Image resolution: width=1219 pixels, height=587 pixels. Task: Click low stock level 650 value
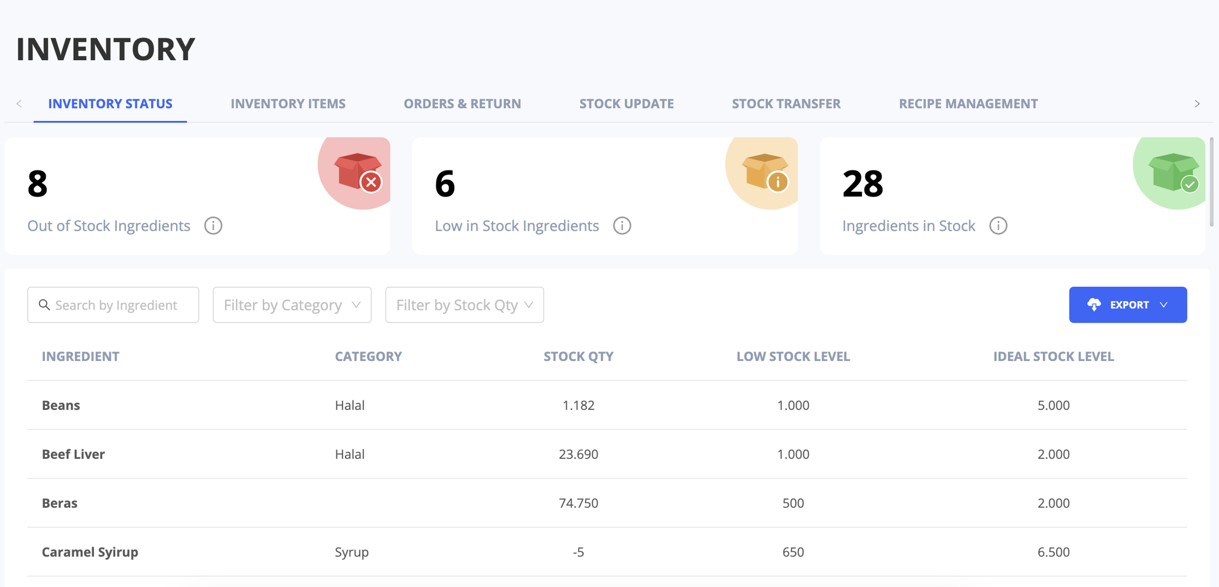[793, 552]
